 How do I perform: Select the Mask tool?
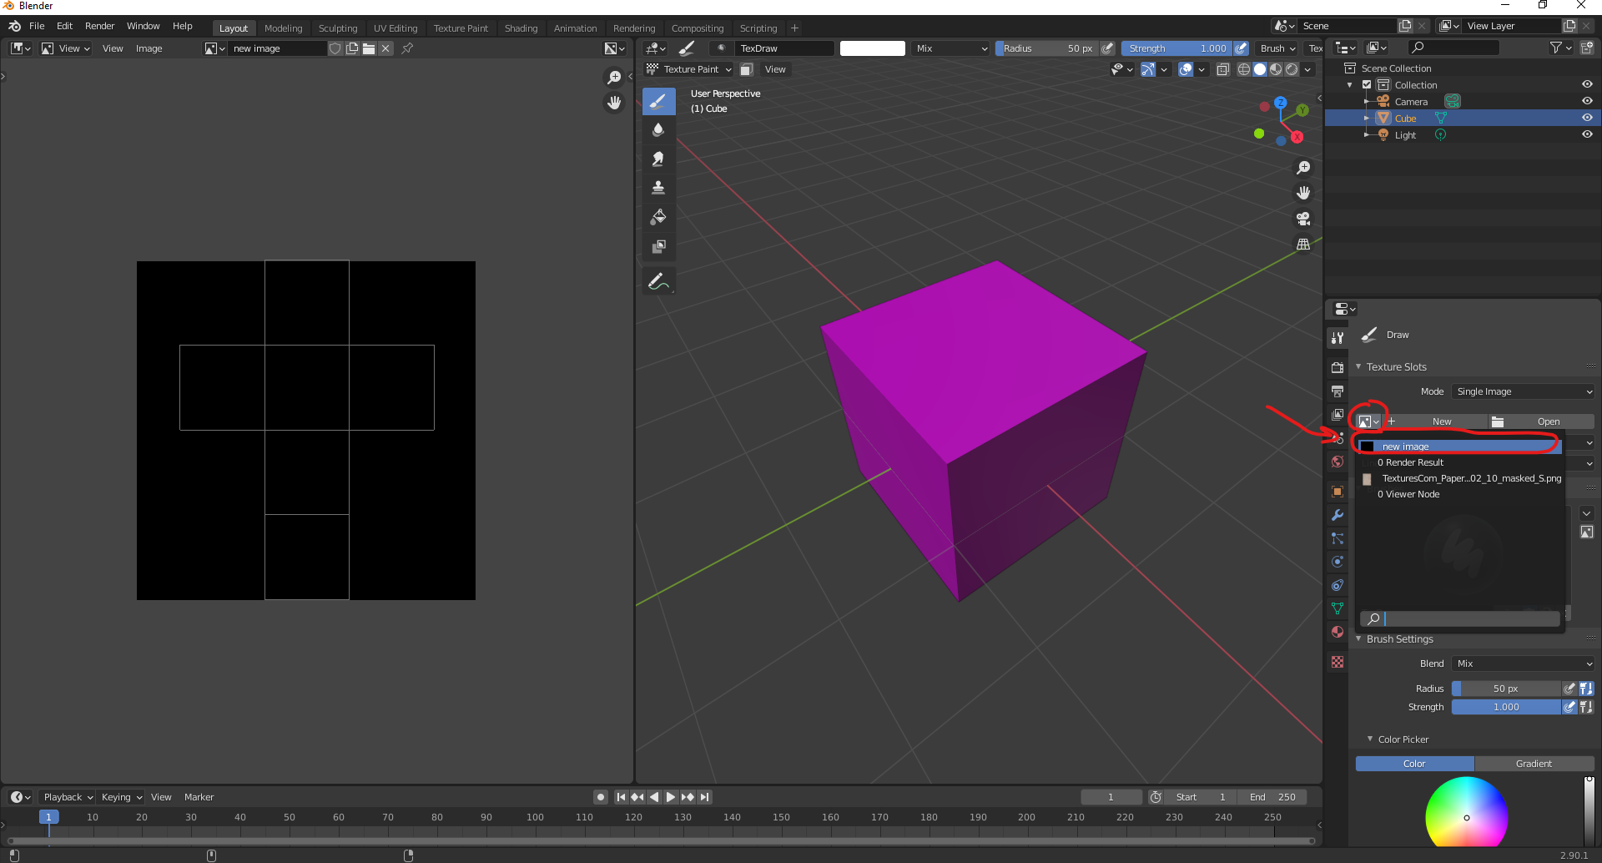(x=658, y=246)
